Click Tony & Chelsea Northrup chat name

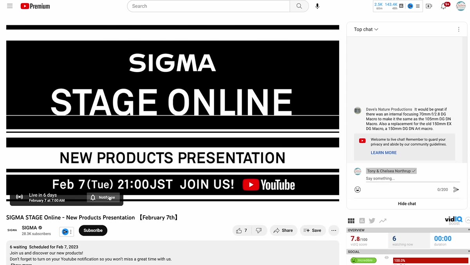pyautogui.click(x=391, y=171)
